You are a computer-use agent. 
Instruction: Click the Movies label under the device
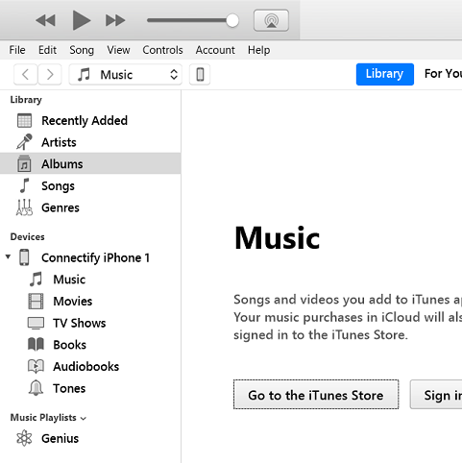tap(73, 302)
